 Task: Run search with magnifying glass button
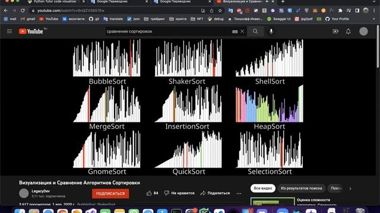pyautogui.click(x=255, y=31)
